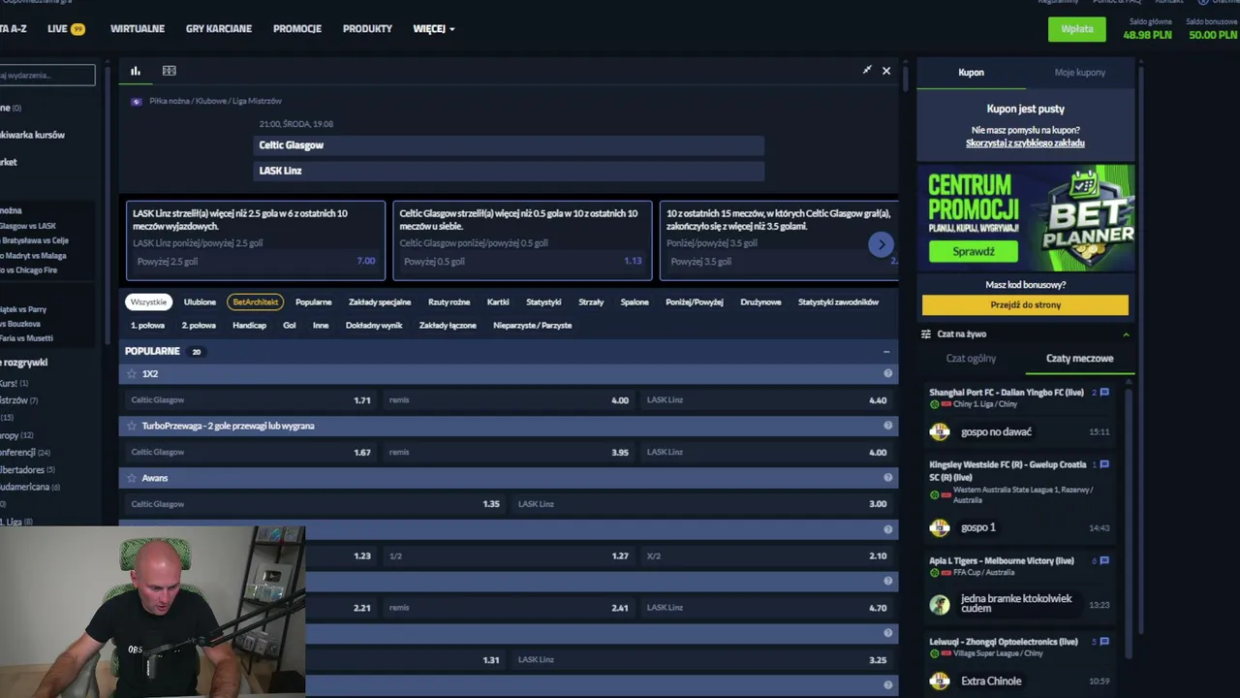The image size is (1240, 698).
Task: Go to Gry Karciane
Action: [219, 29]
